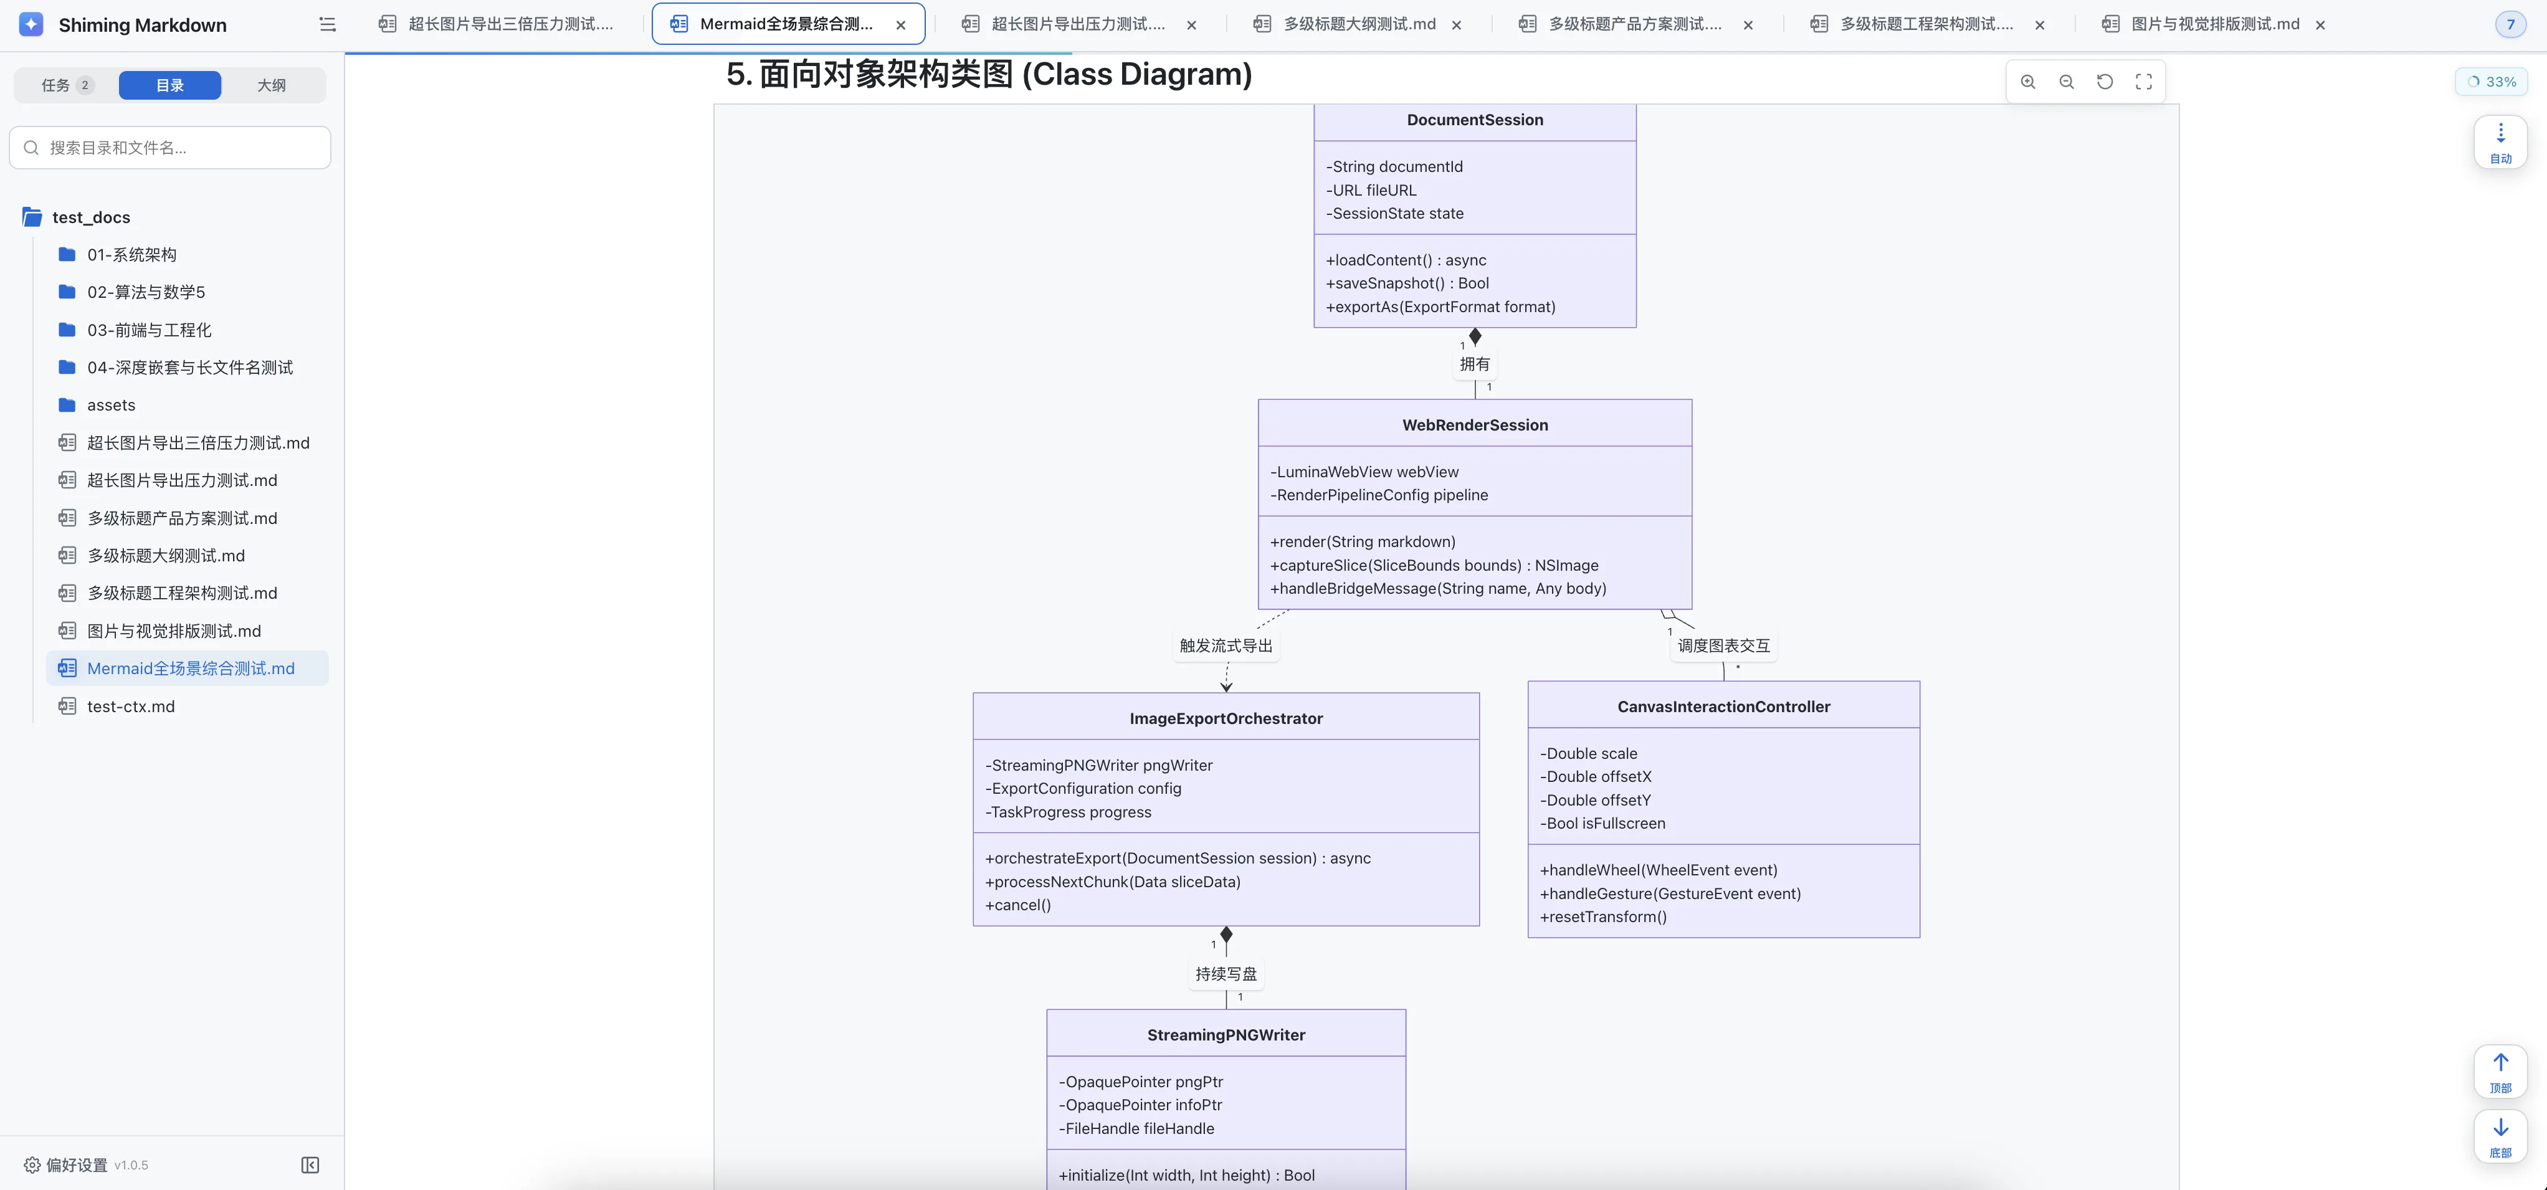Zoom out of the Mermaid diagram

pyautogui.click(x=2067, y=82)
